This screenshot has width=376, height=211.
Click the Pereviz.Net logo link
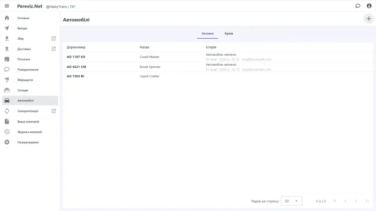pos(30,6)
